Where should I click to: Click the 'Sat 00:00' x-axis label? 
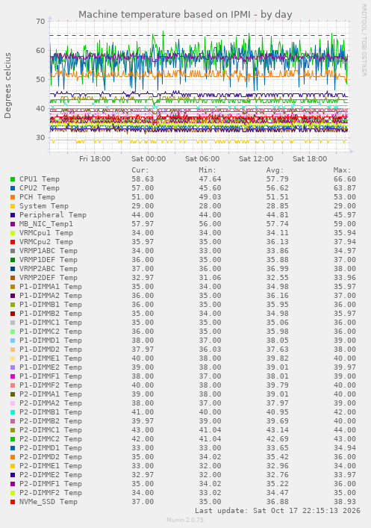[149, 159]
